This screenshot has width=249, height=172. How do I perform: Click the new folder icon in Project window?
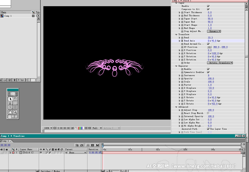click(x=5, y=80)
